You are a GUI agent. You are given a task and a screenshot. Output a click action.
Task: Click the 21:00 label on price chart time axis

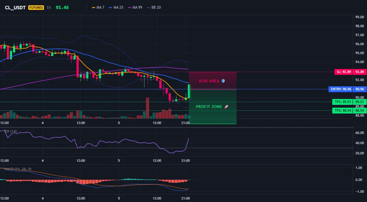[x=186, y=123]
